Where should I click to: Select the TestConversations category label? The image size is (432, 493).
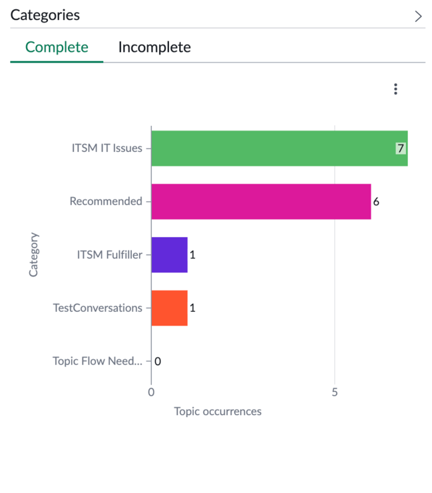coord(97,308)
